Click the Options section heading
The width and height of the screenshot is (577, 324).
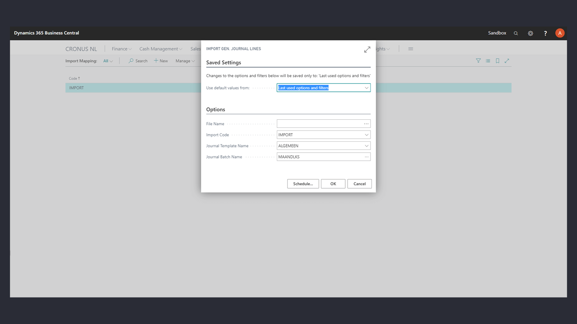(x=215, y=109)
